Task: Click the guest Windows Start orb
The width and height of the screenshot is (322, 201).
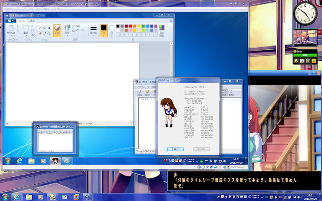Action: [8, 161]
